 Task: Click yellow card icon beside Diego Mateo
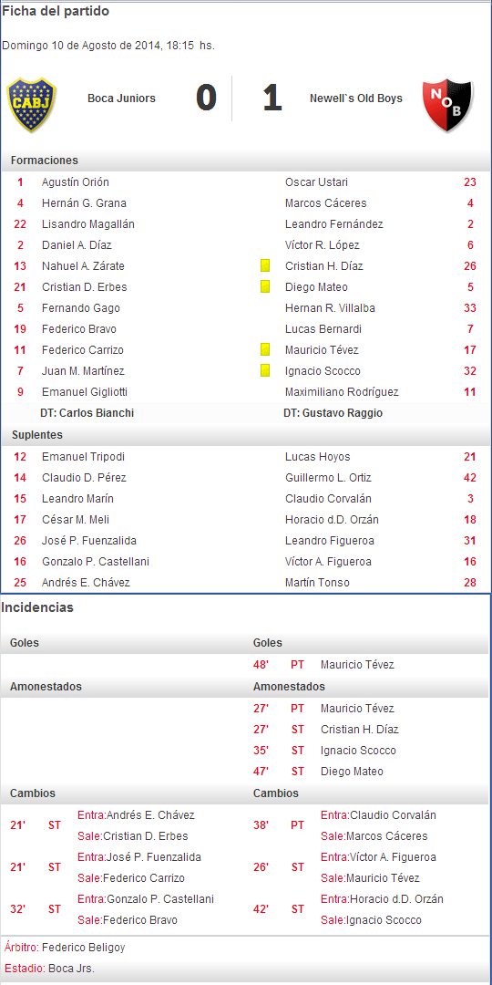tap(265, 287)
